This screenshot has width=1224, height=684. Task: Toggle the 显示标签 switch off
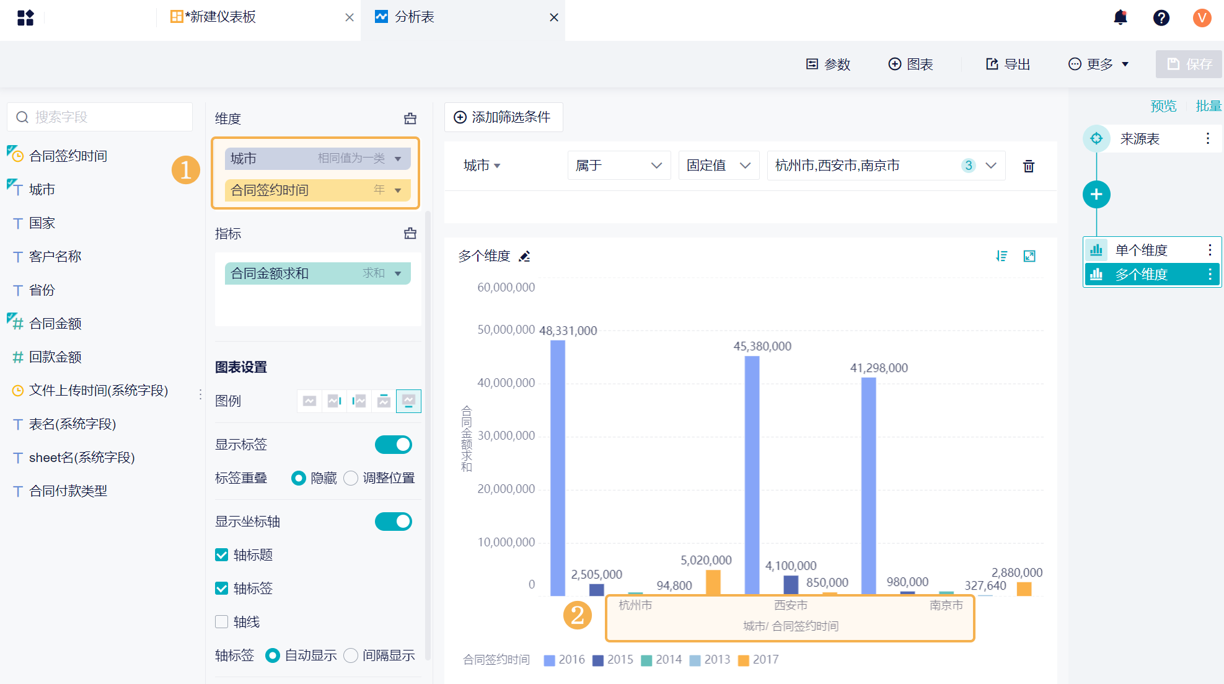393,445
